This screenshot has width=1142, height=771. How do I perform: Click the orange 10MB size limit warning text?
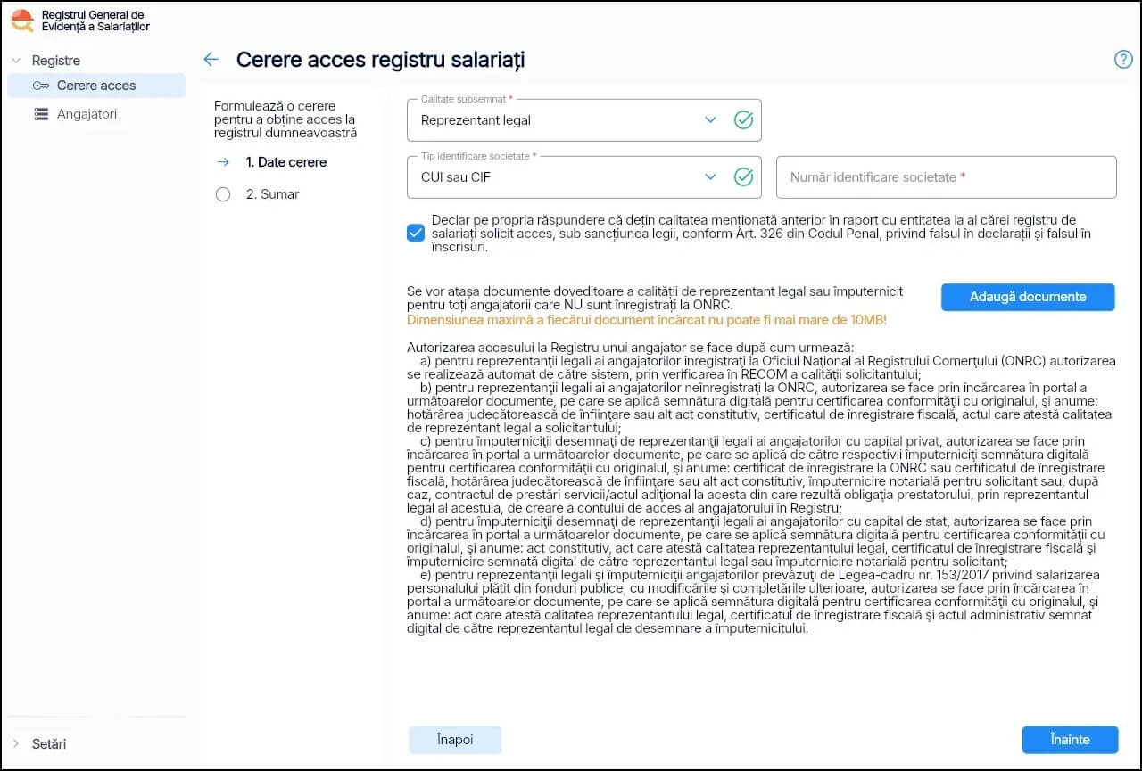(646, 319)
